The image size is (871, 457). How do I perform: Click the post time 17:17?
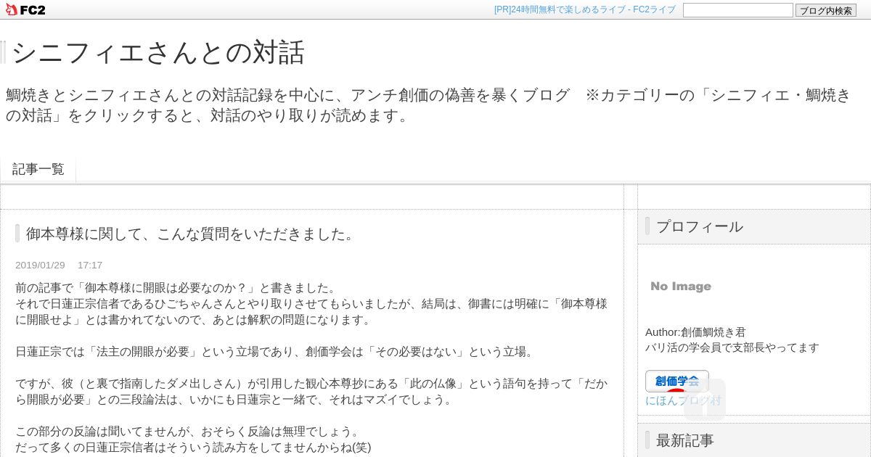[90, 265]
